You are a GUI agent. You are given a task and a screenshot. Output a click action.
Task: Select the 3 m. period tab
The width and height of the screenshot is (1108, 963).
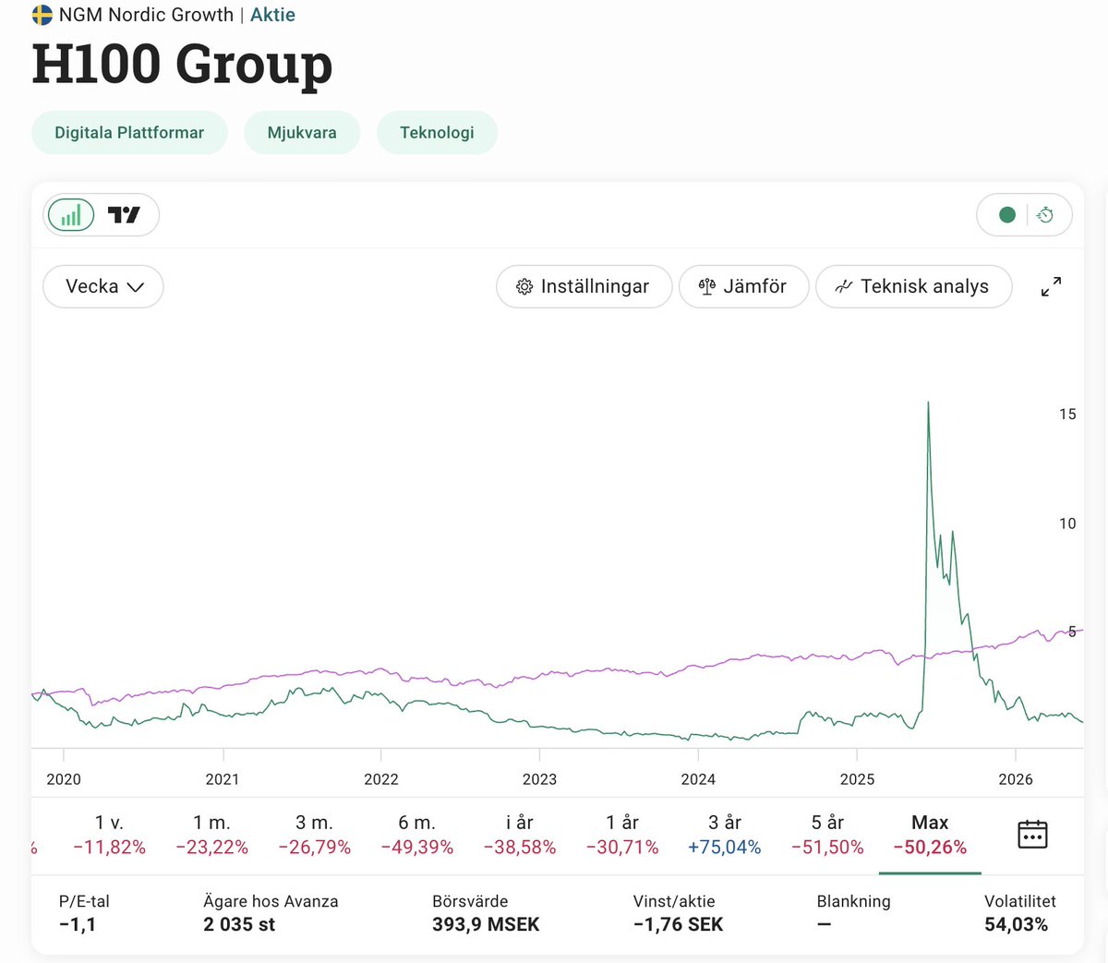[314, 835]
